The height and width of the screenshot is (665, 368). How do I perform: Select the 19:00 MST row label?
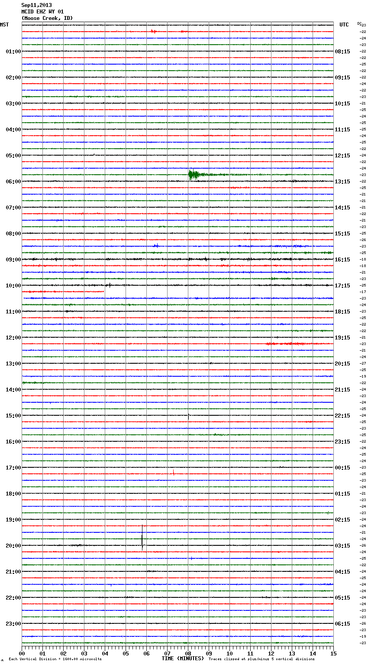point(13,520)
